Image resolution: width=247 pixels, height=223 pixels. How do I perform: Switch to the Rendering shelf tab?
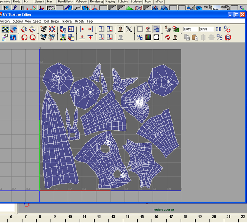(x=96, y=2)
